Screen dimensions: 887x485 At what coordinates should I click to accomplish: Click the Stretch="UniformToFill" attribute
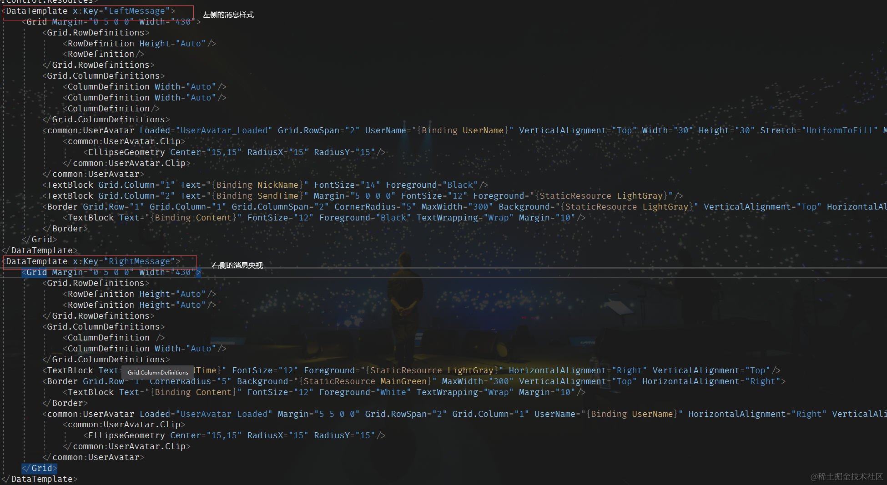(x=819, y=130)
